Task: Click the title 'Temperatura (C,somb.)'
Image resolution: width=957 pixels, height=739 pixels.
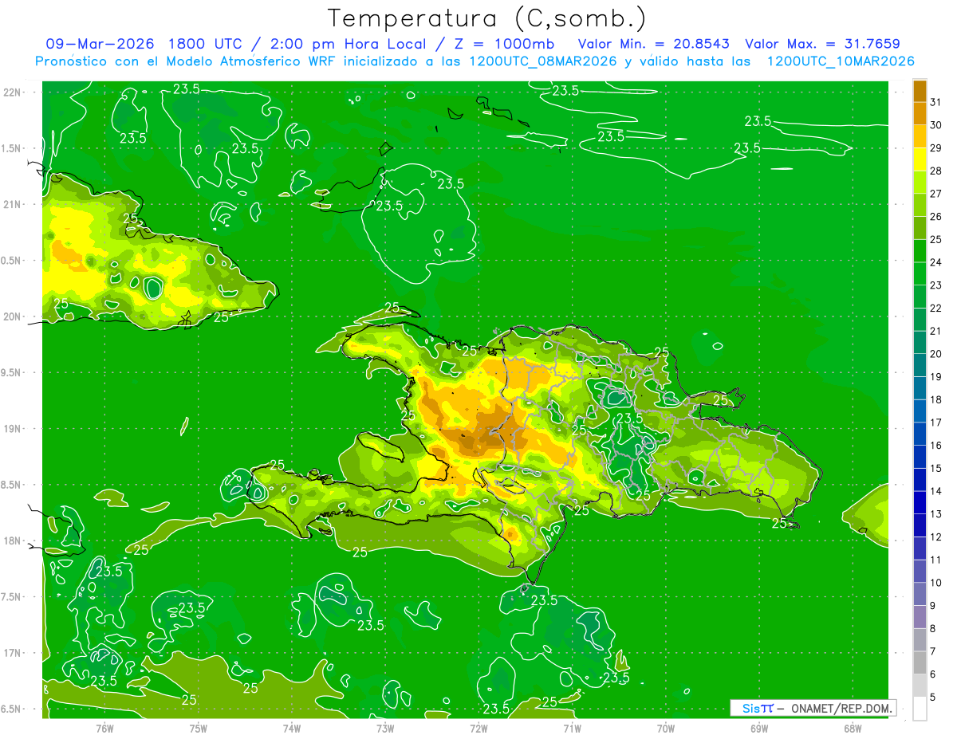Action: [487, 18]
